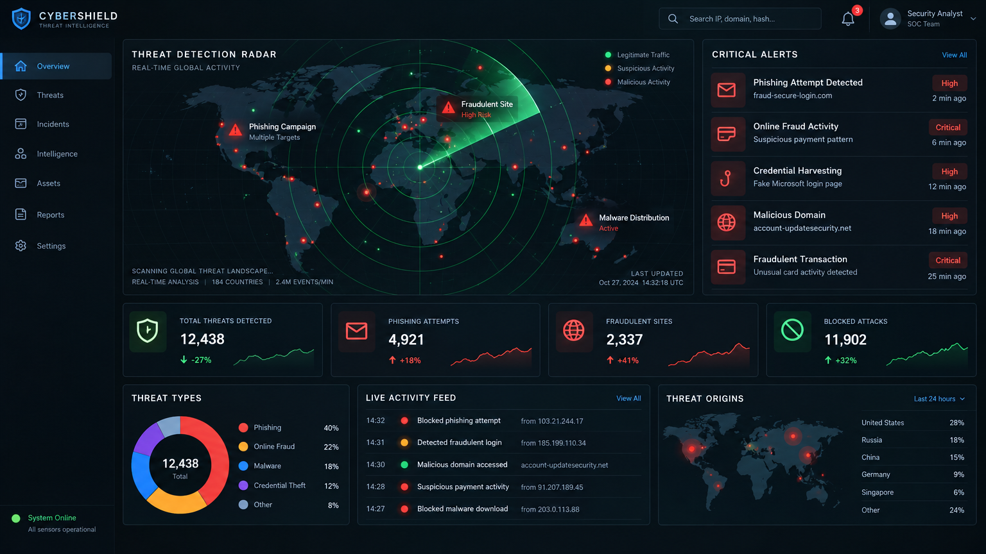
Task: Open the Fraudulent Transaction alert
Action: 839,267
